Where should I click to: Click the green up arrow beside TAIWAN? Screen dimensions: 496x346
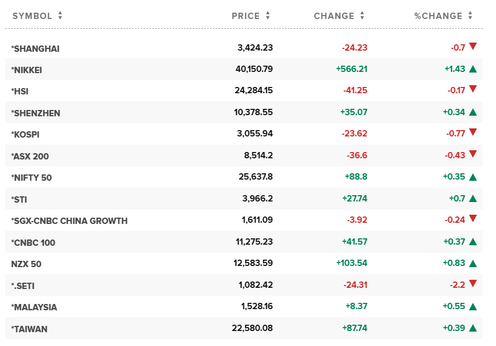click(473, 328)
